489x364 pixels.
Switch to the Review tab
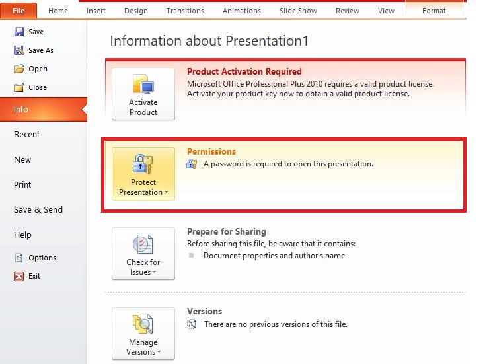(x=348, y=11)
